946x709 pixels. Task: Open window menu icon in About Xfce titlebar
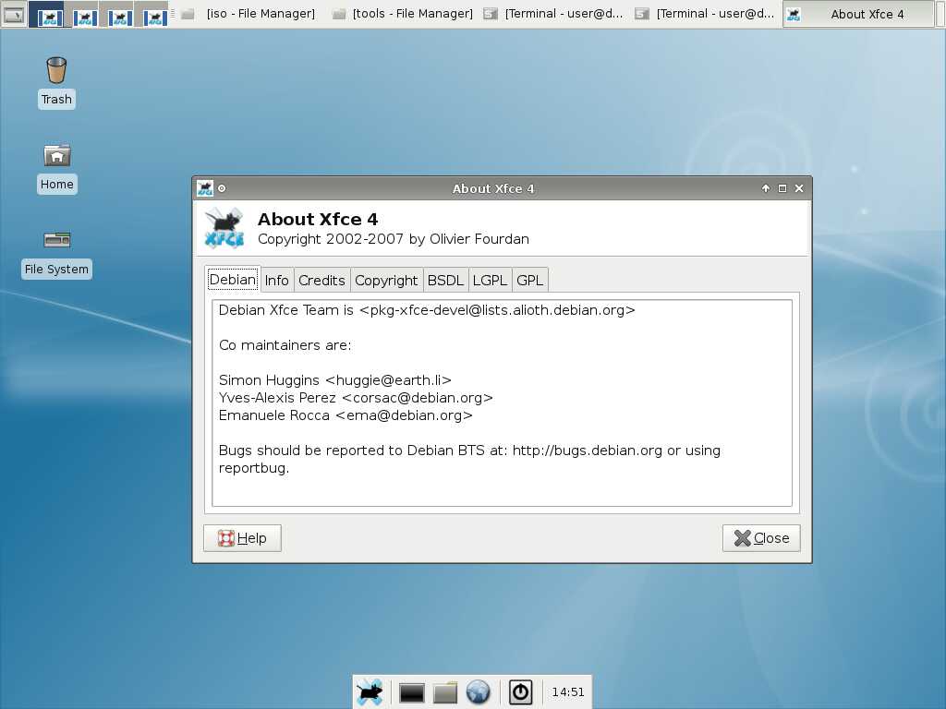click(205, 188)
